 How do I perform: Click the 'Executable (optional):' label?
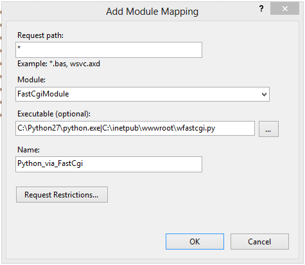point(54,114)
